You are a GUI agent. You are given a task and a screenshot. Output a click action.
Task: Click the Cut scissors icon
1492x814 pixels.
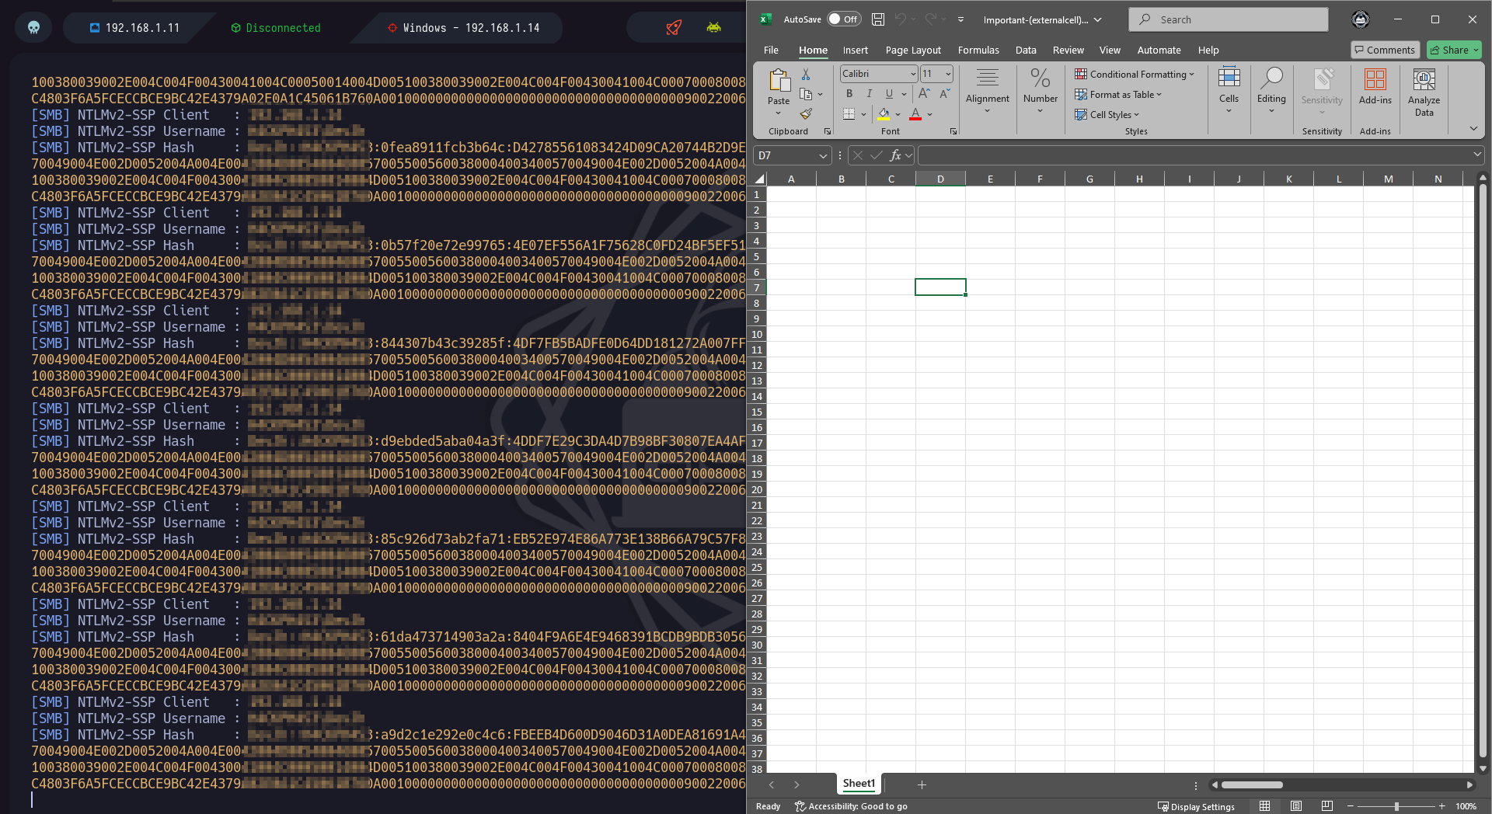coord(806,74)
